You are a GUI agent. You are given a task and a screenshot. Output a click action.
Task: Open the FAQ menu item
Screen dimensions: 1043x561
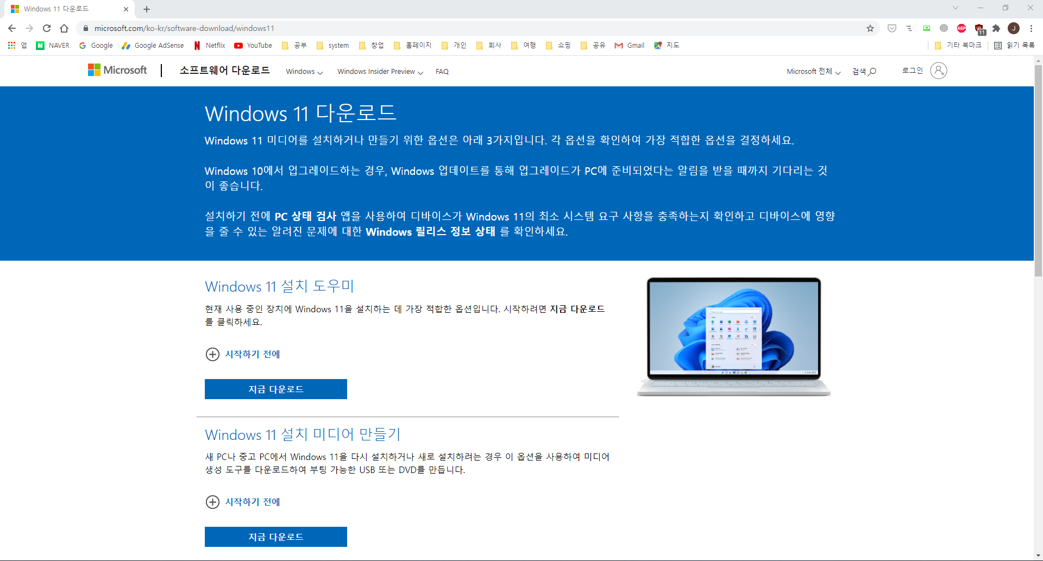pos(442,72)
